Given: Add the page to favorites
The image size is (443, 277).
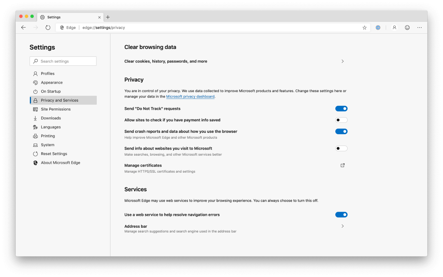Looking at the screenshot, I should click(364, 28).
